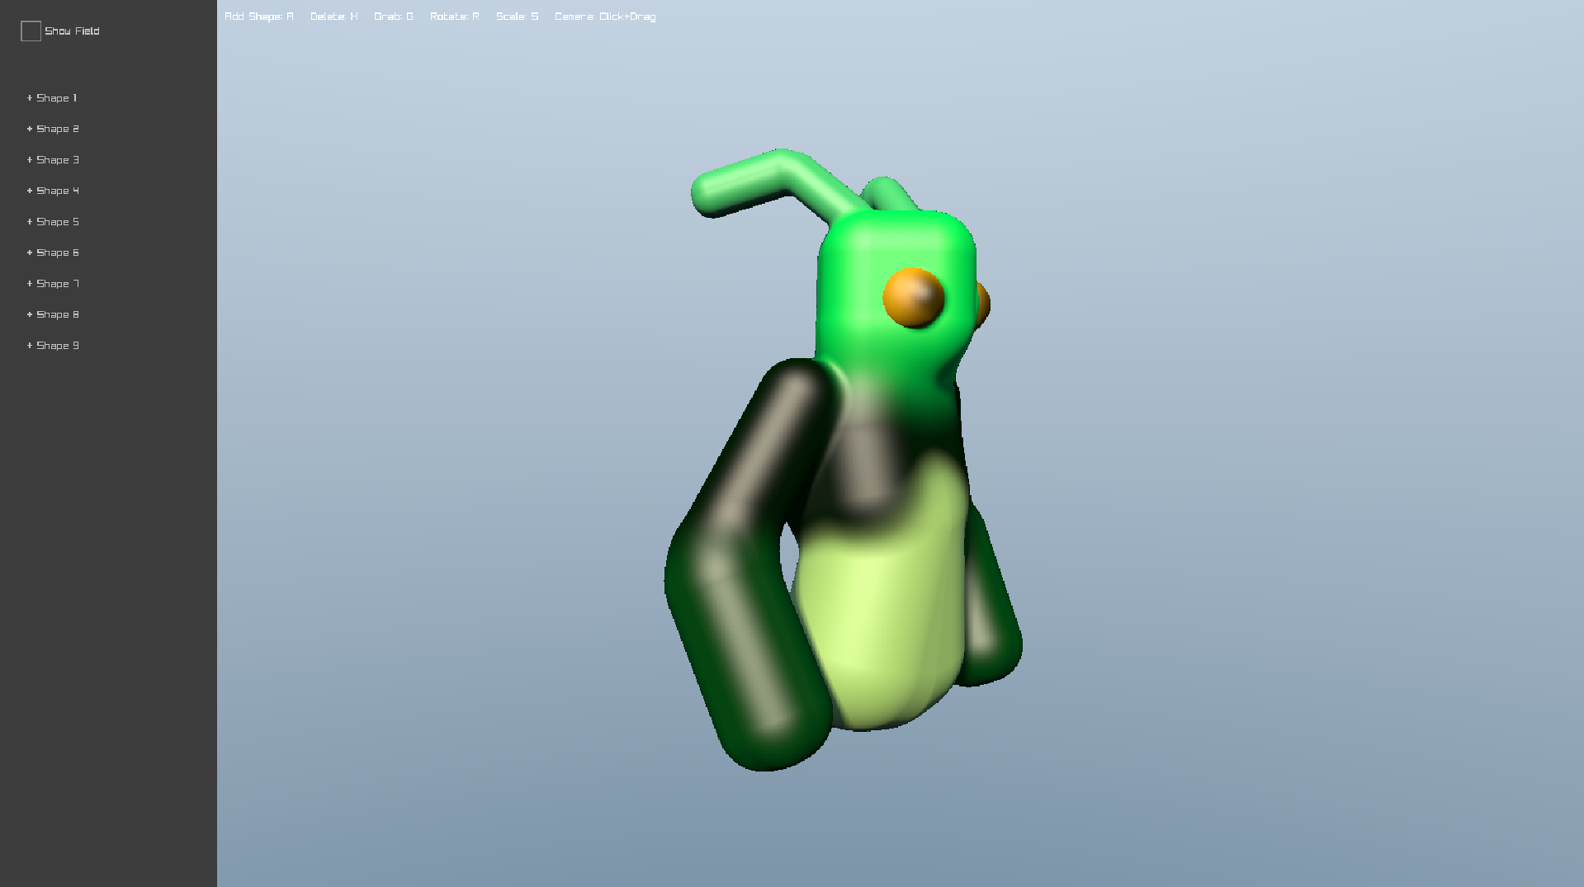Click the Camera: Click+Drag hint text
This screenshot has height=887, width=1584.
(x=605, y=17)
